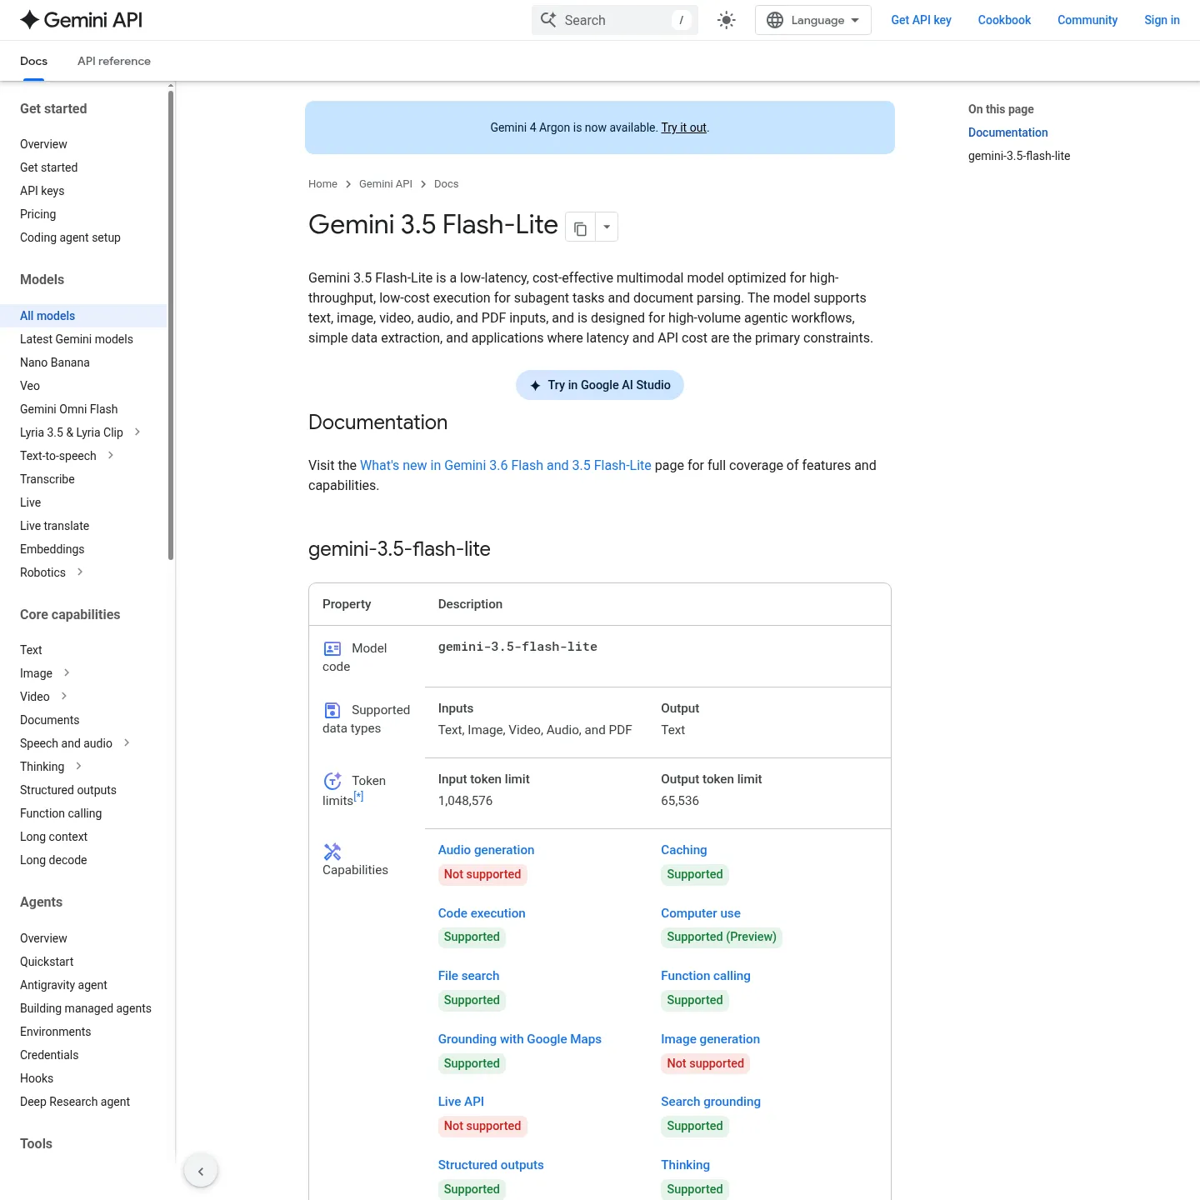This screenshot has width=1200, height=1200.
Task: Open Grounding with Google Maps link
Action: (x=519, y=1039)
